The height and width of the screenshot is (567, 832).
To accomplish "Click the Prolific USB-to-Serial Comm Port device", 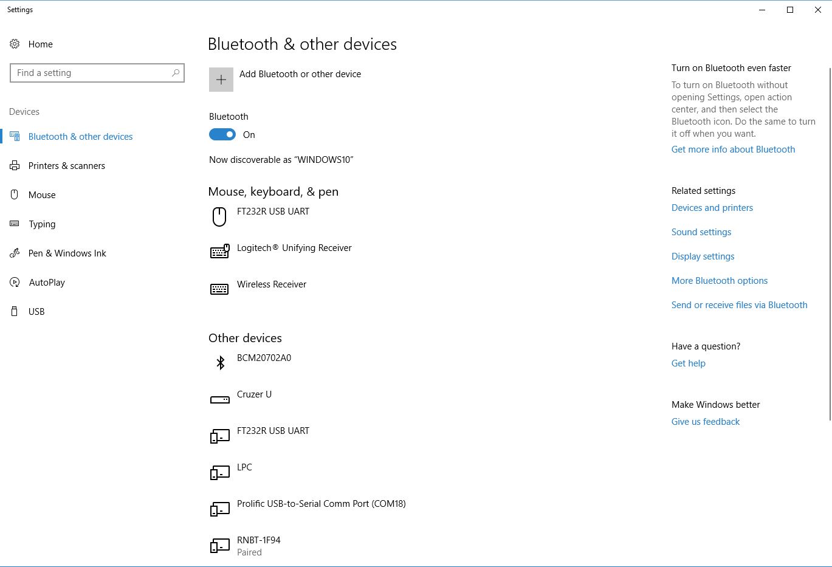I will click(321, 508).
